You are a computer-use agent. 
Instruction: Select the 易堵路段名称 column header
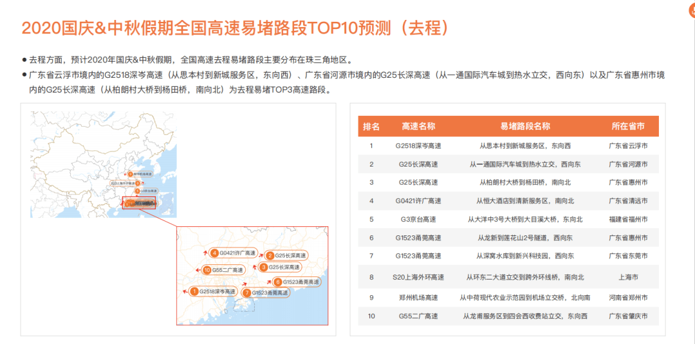(x=525, y=127)
